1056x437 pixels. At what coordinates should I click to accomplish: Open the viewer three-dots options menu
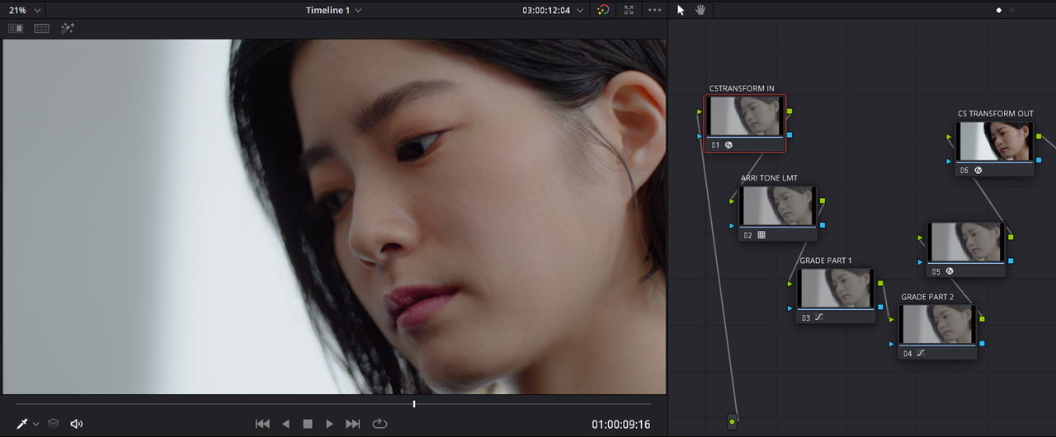click(x=655, y=10)
